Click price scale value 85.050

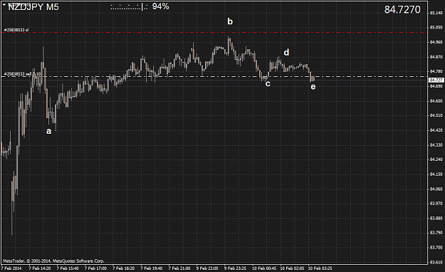point(436,28)
